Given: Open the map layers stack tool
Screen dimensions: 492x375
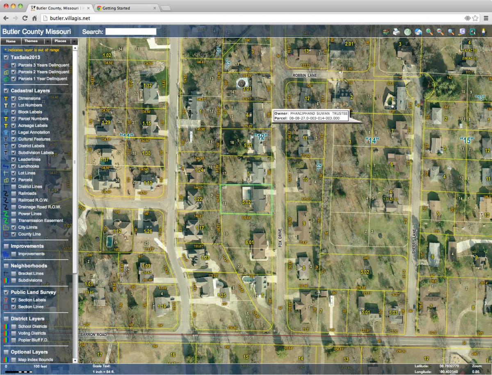Looking at the screenshot, I should pyautogui.click(x=386, y=32).
